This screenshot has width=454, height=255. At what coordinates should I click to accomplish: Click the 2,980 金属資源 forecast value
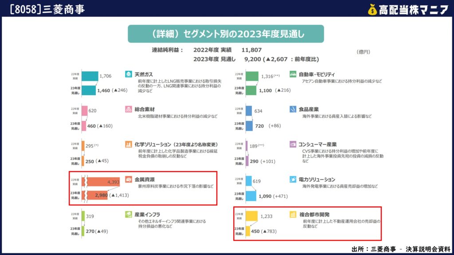[101, 195]
